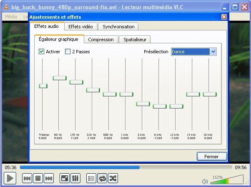Close the VLC main window
The height and width of the screenshot is (187, 251).
(x=245, y=7)
